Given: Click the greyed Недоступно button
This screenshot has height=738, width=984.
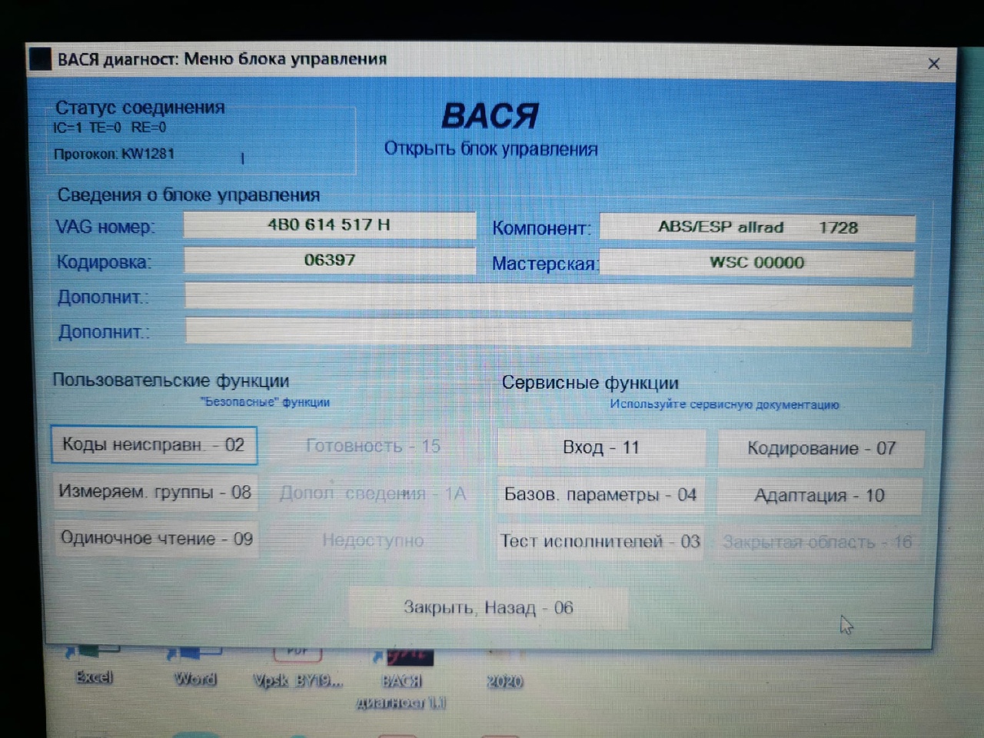Looking at the screenshot, I should pyautogui.click(x=374, y=540).
